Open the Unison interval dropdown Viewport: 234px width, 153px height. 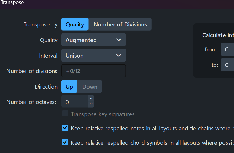point(94,56)
